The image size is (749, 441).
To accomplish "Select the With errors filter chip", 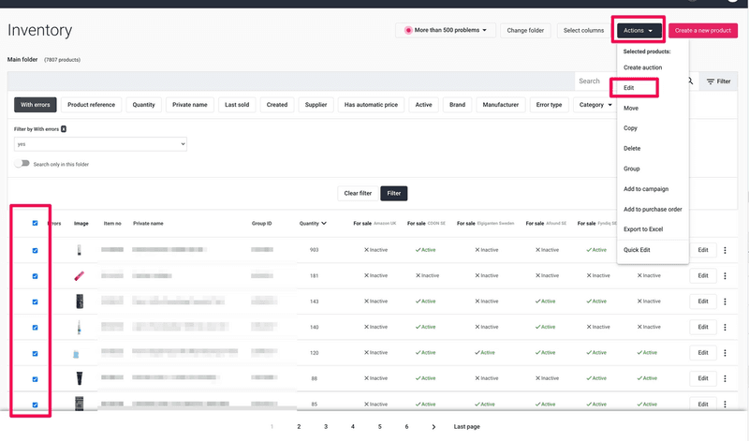I will pyautogui.click(x=36, y=105).
